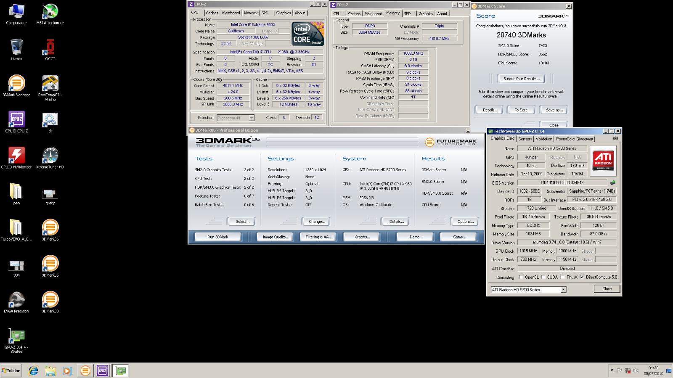Launch RealTempGT shortcut on the desktop
The width and height of the screenshot is (673, 378).
point(50,88)
